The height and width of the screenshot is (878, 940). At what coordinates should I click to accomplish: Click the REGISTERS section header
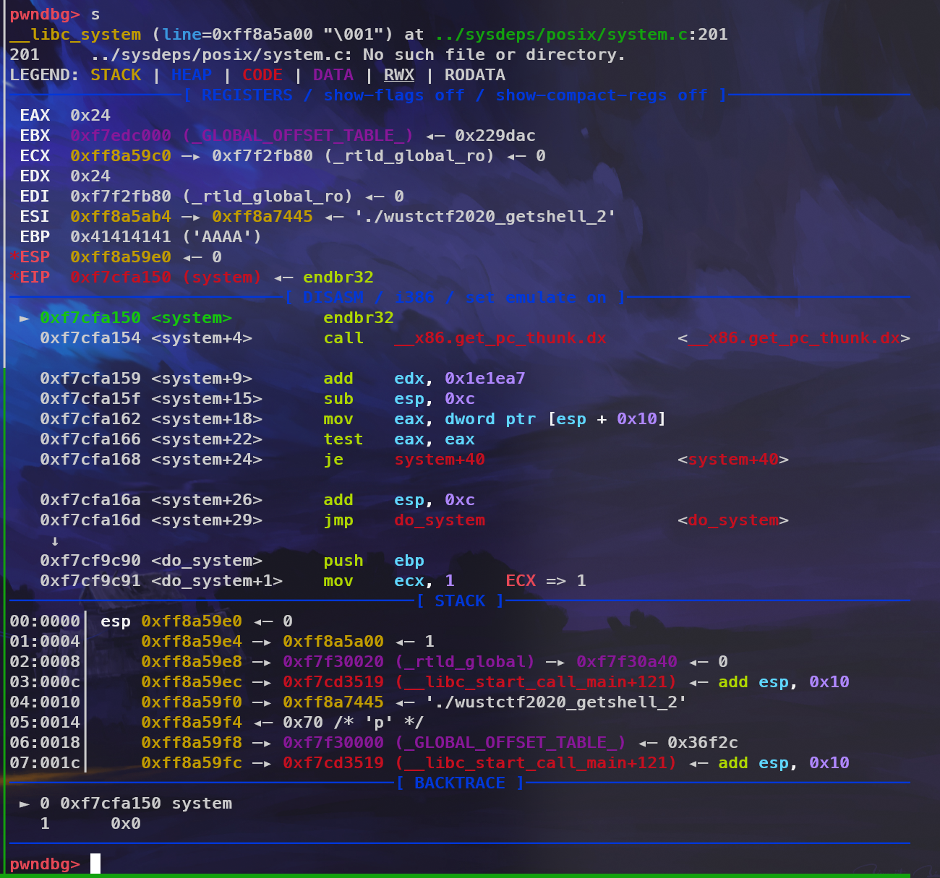(x=247, y=95)
